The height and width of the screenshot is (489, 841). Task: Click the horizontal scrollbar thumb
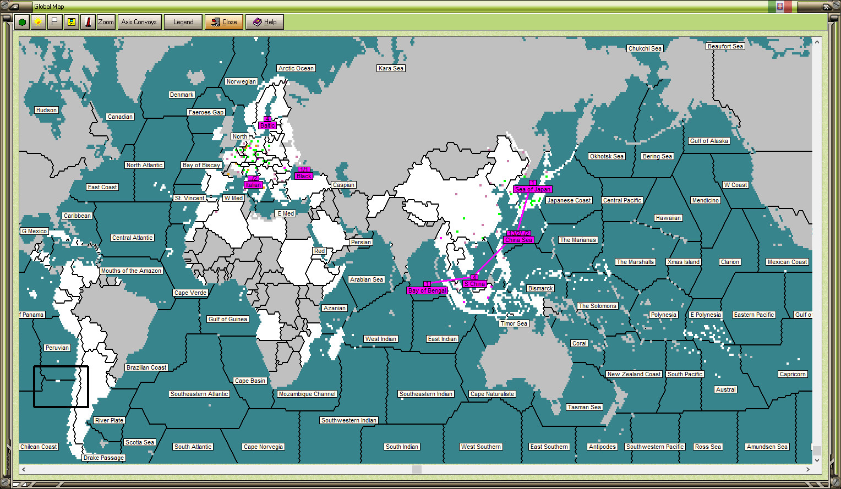coord(417,469)
